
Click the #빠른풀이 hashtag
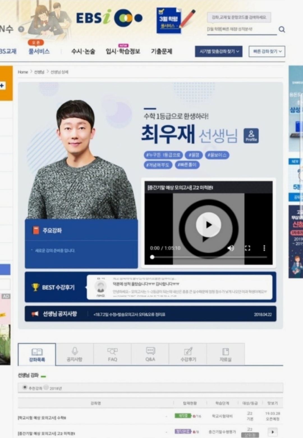click(x=187, y=165)
